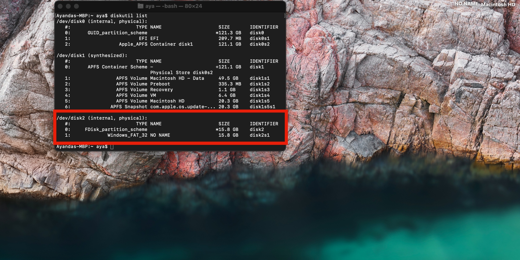Click the '/dev/disk0 (internal, physical):' line

point(102,21)
